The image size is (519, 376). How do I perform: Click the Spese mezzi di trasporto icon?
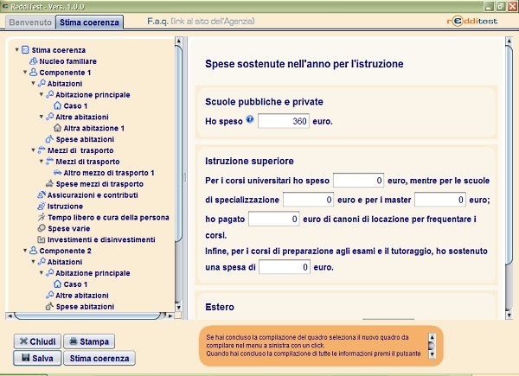(49, 183)
